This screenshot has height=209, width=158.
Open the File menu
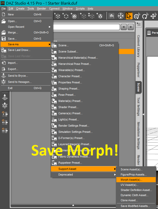3,8
